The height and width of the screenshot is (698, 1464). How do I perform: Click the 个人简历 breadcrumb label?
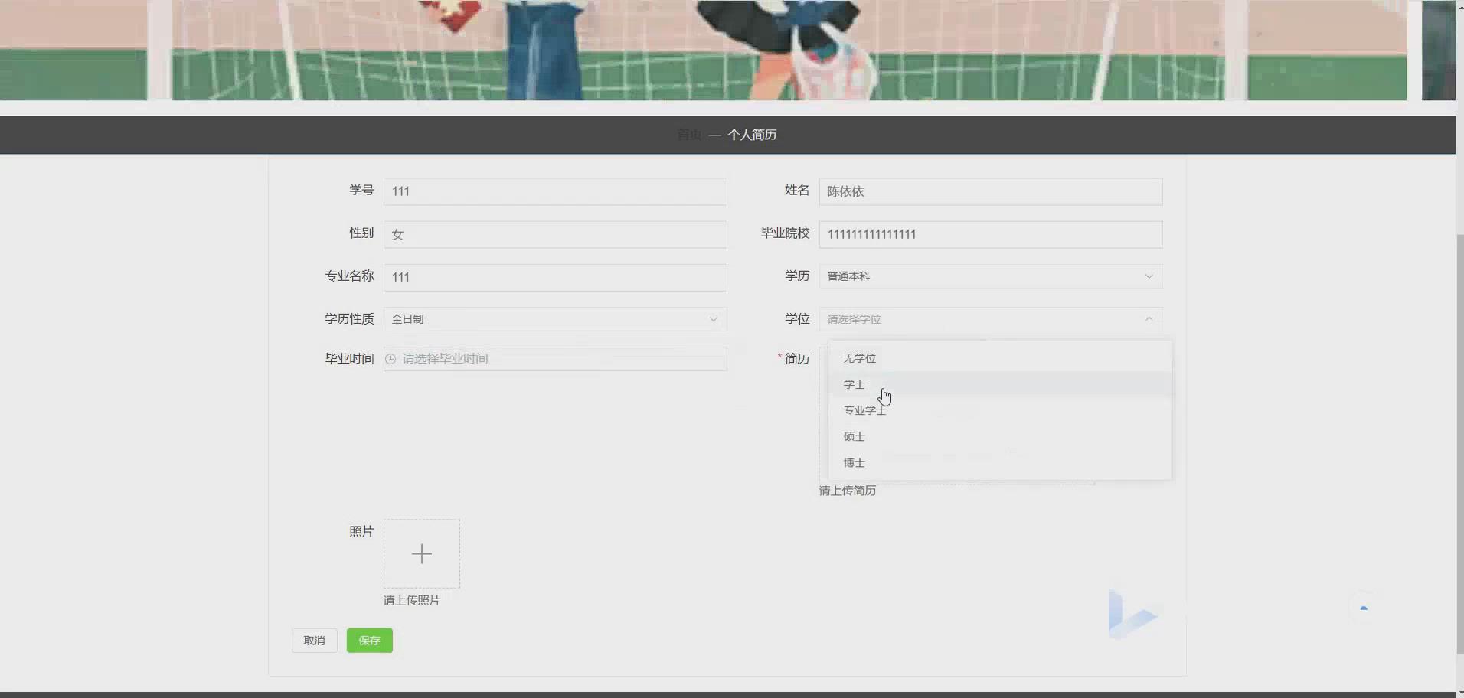pyautogui.click(x=751, y=134)
